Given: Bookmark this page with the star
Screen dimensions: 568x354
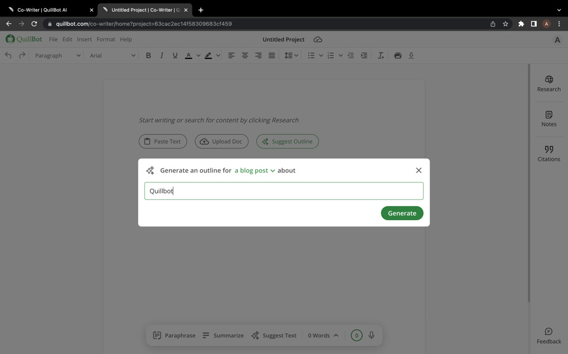Looking at the screenshot, I should click(x=505, y=24).
